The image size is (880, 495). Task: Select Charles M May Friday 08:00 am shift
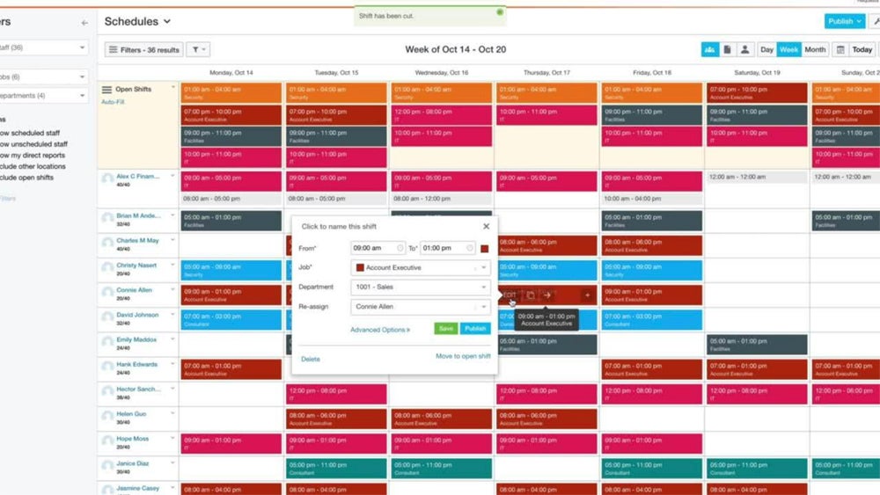coord(651,245)
